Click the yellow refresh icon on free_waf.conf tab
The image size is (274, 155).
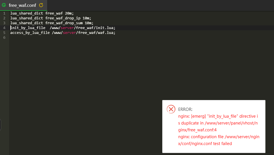coord(41,5)
